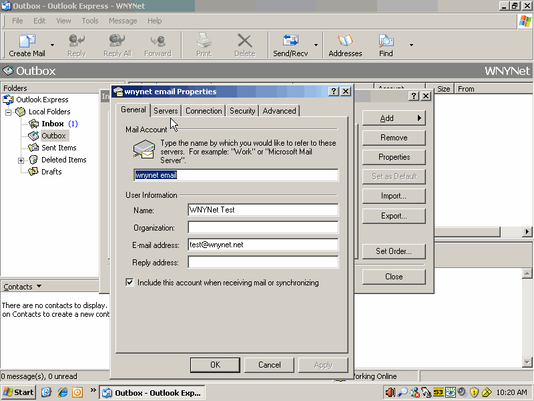Click the Reply address input field
This screenshot has width=534, height=401.
coord(263,262)
